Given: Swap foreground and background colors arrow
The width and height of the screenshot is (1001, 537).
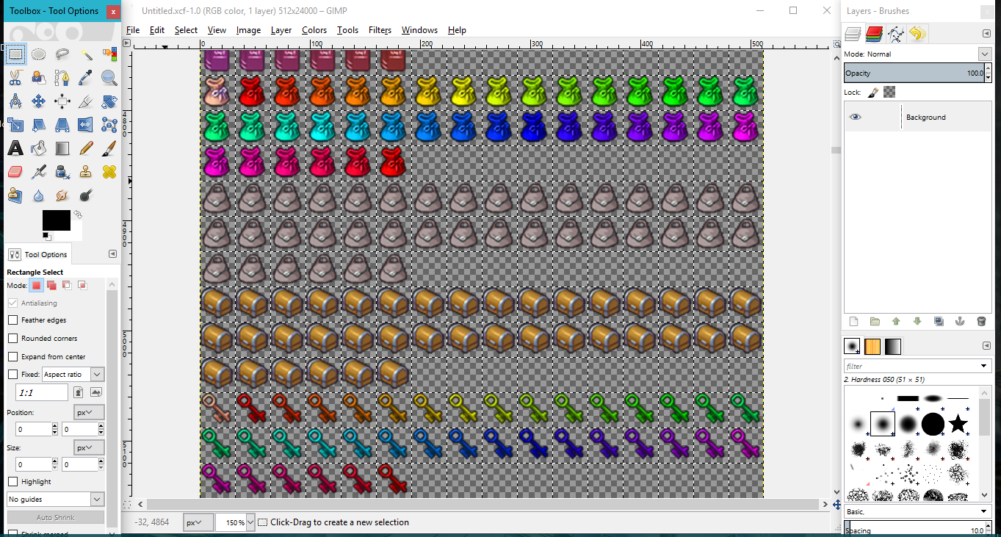Looking at the screenshot, I should pyautogui.click(x=77, y=215).
